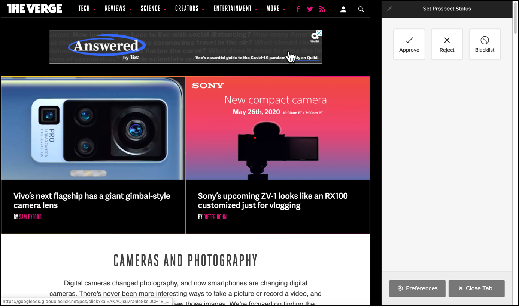Open the Entertainment menu
The width and height of the screenshot is (519, 306).
235,9
